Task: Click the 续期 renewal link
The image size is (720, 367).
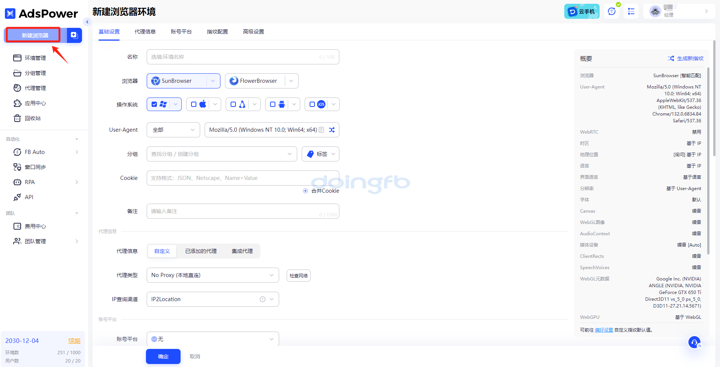Action: coord(74,341)
